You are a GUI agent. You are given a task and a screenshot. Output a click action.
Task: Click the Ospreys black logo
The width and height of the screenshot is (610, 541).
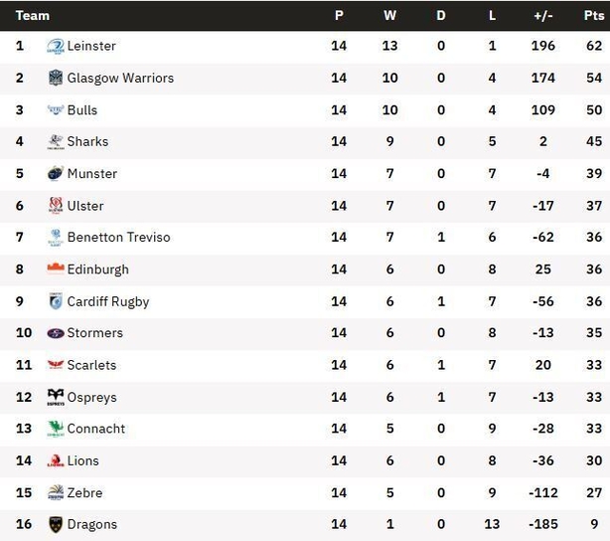click(x=56, y=397)
